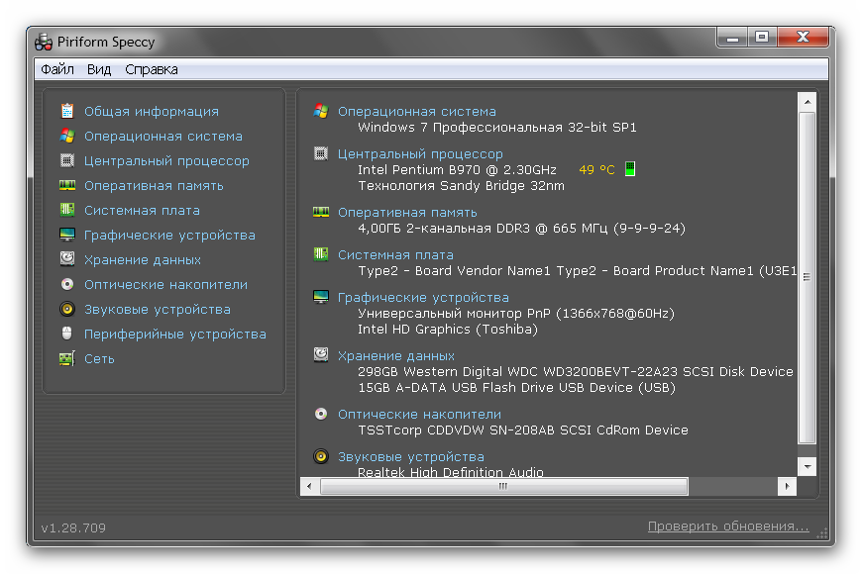
Task: Open Хранение данных heading in summary
Action: coord(396,356)
